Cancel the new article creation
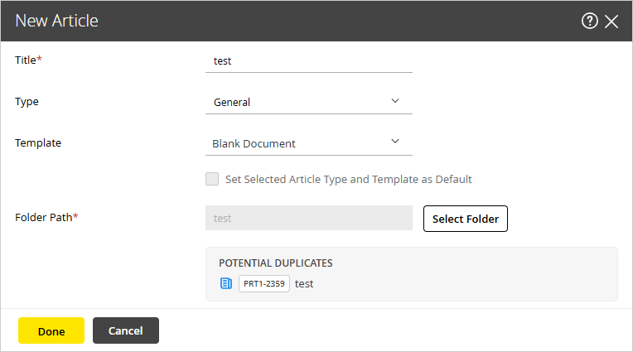The image size is (633, 352). [x=126, y=330]
